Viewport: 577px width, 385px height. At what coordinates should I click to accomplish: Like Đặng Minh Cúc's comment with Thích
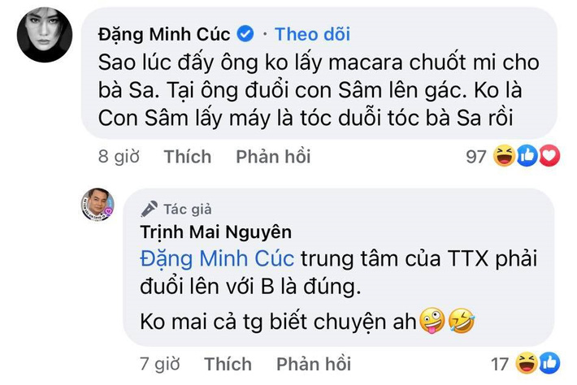tap(187, 156)
